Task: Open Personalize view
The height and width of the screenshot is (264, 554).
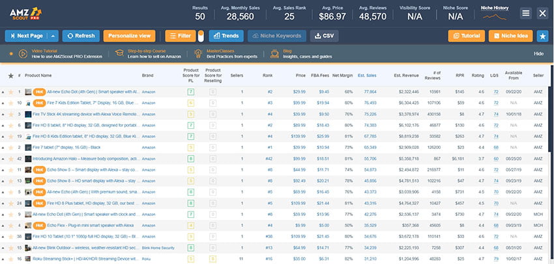Action: click(129, 36)
